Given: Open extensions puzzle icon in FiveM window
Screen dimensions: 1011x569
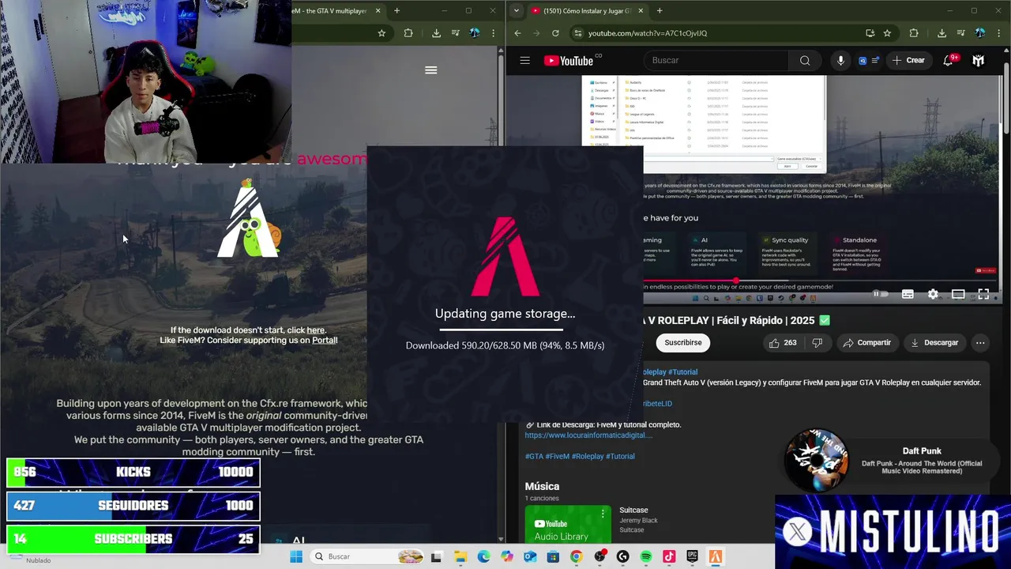Looking at the screenshot, I should click(x=408, y=33).
